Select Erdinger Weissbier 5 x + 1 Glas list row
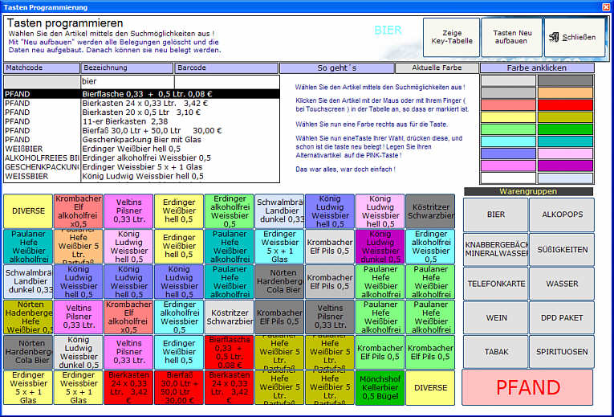Screen dimensions: 614x417 click(x=142, y=167)
